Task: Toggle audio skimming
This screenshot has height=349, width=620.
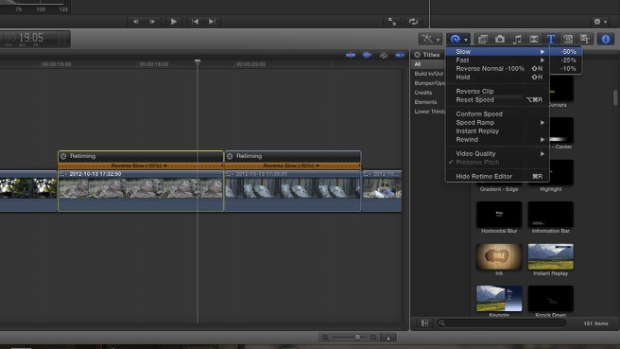Action: point(367,55)
